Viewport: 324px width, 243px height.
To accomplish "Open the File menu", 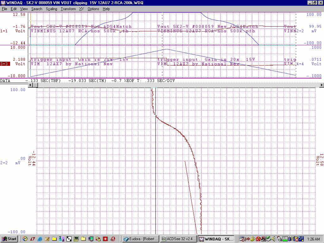I will [x=4, y=9].
